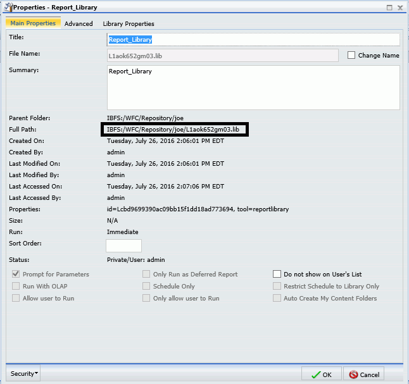Click the Cancel button
This screenshot has width=409, height=384.
pos(363,375)
